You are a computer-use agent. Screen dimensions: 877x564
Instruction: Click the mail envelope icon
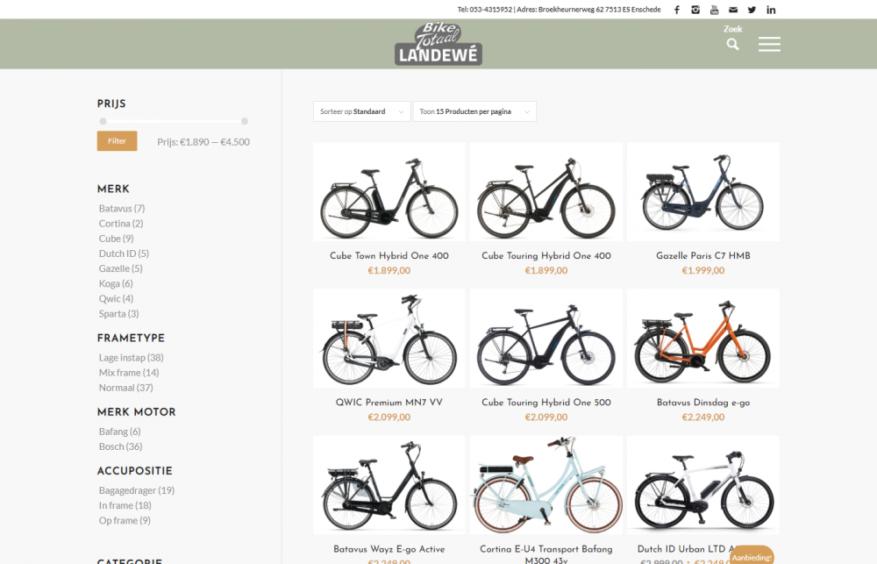point(733,10)
